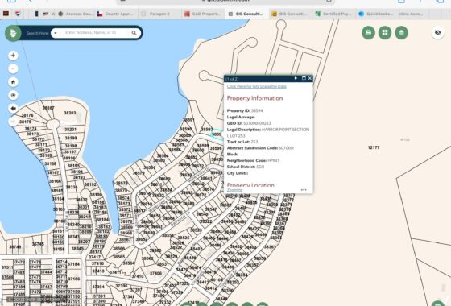
Task: Click the address search input field
Action: 95,33
